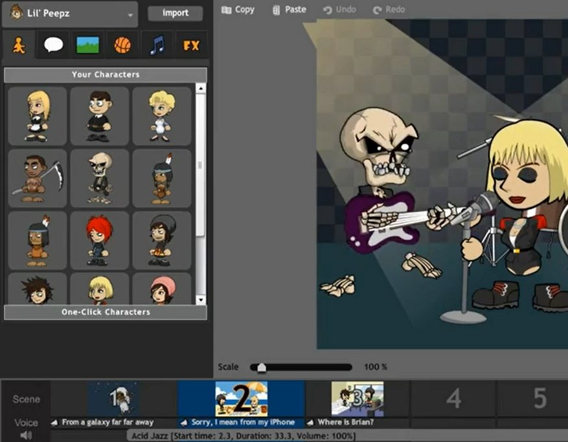
Task: Open the FX effects tab
Action: click(x=191, y=45)
